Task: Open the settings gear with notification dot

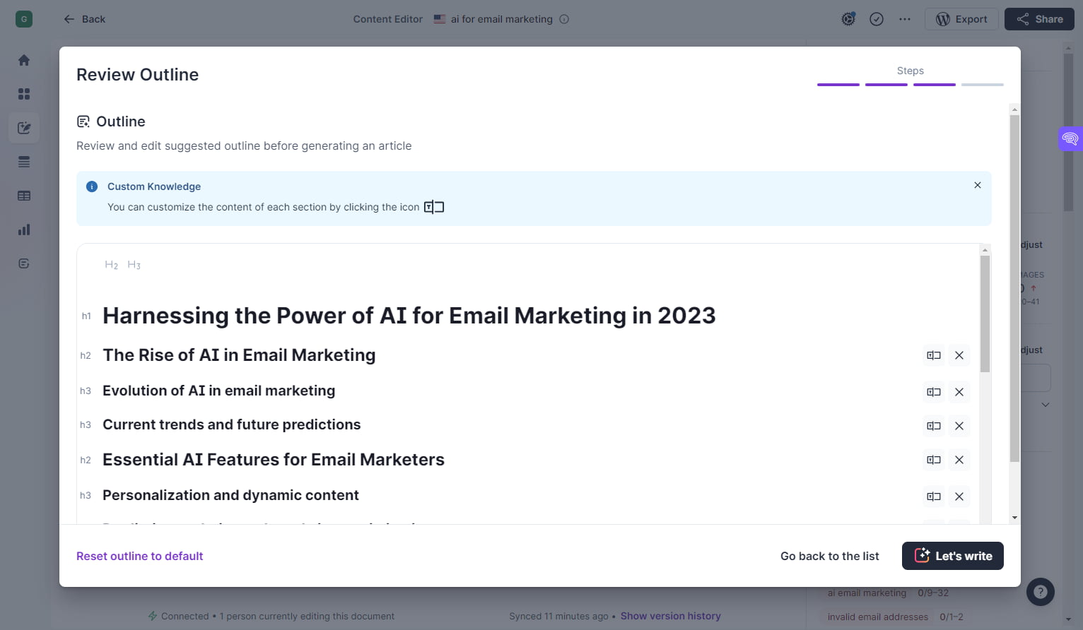Action: pyautogui.click(x=848, y=19)
